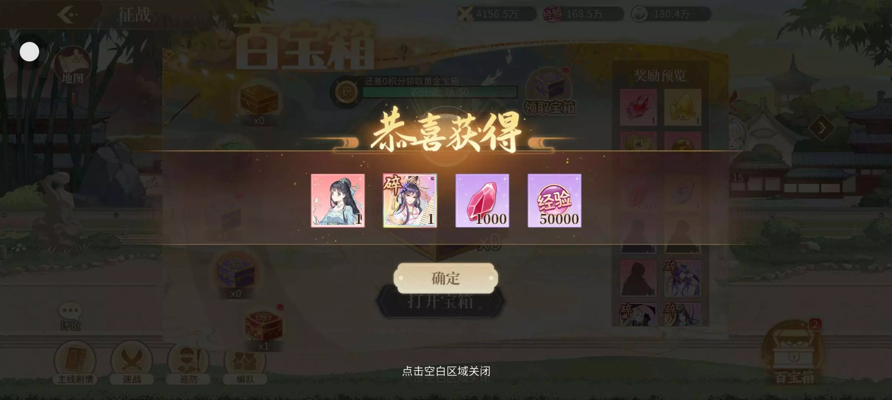Open the 巡防 patrol icon

point(189,364)
